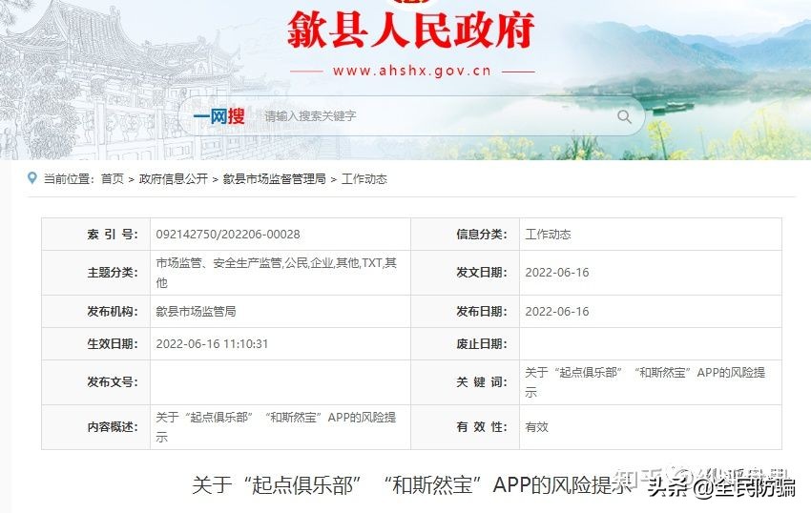Viewport: 811px width, 513px height.
Task: Click the 歙县人民政府 site title
Action: click(410, 30)
